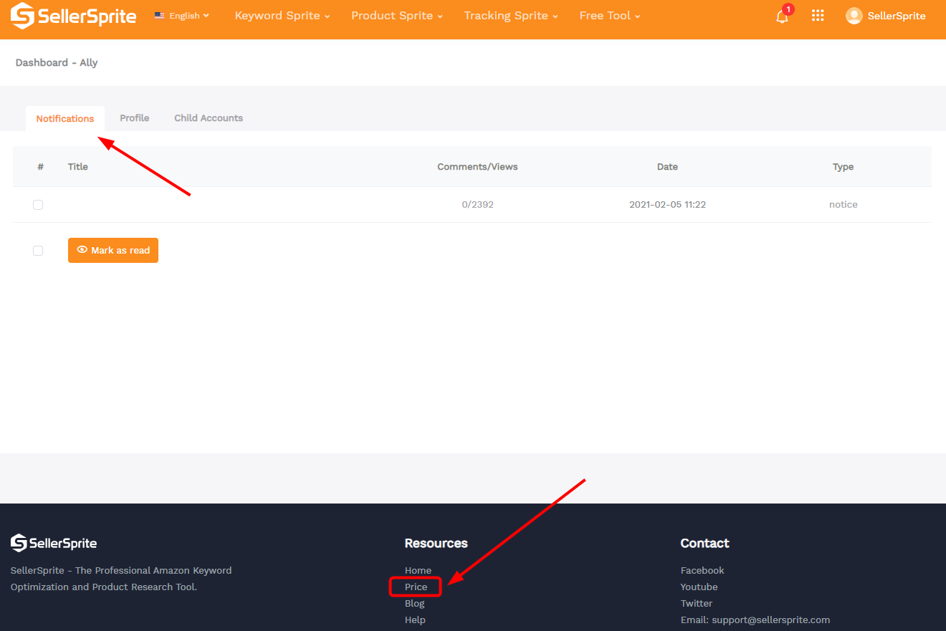Open the Price link in footer
This screenshot has width=946, height=631.
pos(416,587)
